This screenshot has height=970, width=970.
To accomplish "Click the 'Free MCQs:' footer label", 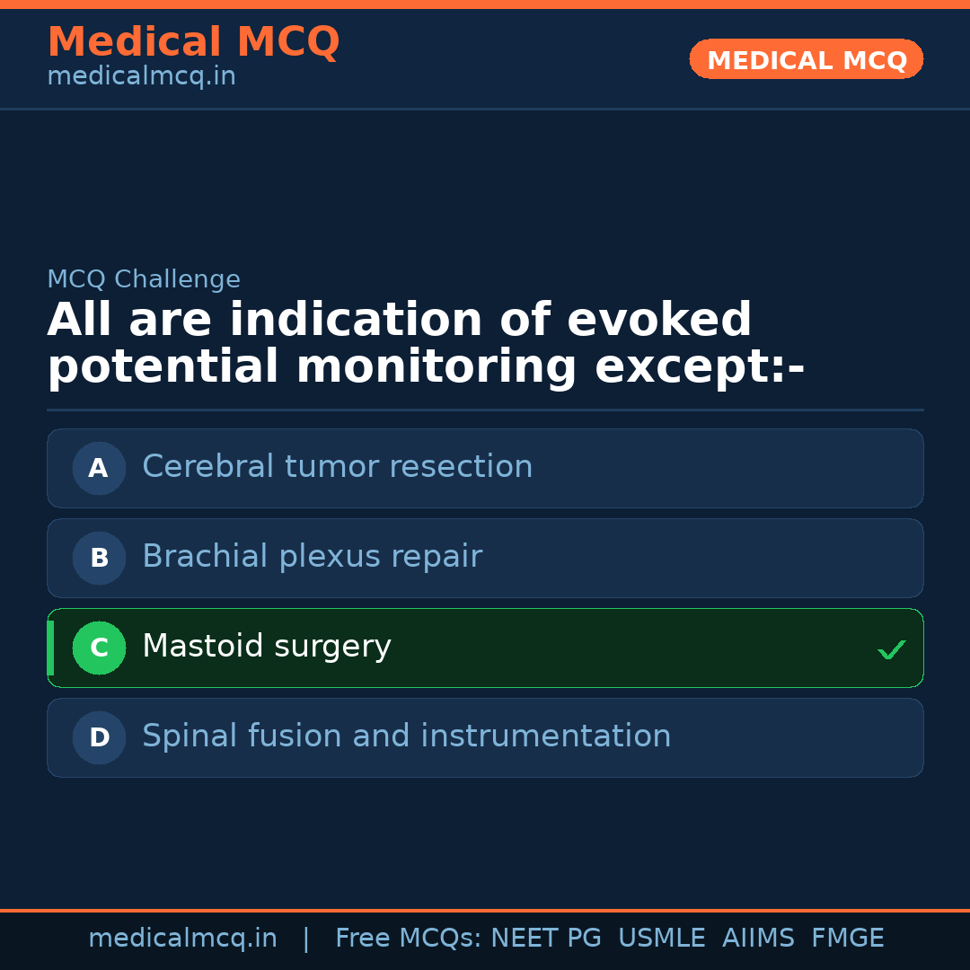I will coord(409,939).
